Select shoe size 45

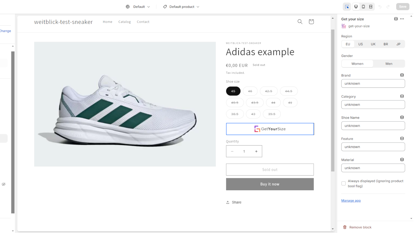[233, 91]
